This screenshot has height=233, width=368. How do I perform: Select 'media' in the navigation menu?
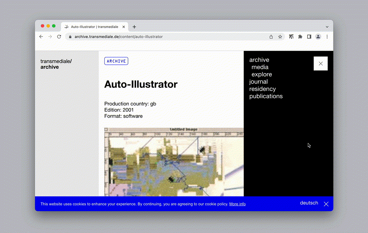click(260, 67)
